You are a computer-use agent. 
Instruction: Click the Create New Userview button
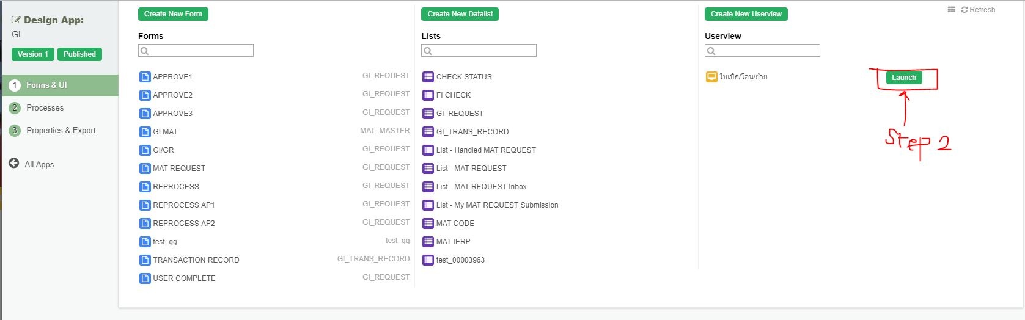pos(746,14)
